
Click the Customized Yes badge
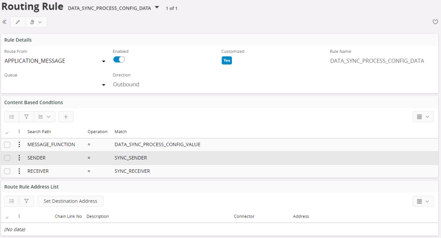tap(227, 60)
